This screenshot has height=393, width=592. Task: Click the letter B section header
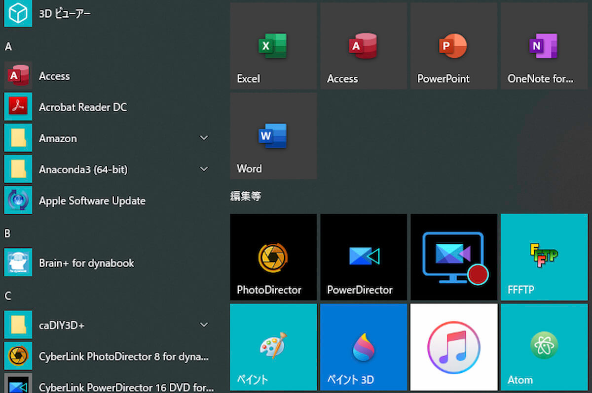pyautogui.click(x=7, y=233)
